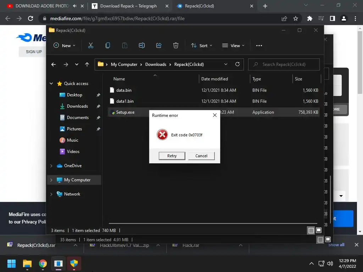Open the Sort dropdown in Explorer

201,46
